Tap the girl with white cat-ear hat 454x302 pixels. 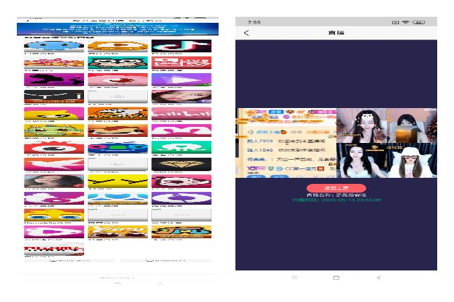click(x=410, y=162)
